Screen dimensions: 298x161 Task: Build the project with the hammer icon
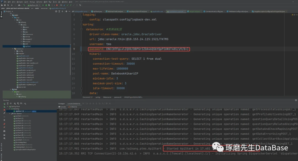24,5
